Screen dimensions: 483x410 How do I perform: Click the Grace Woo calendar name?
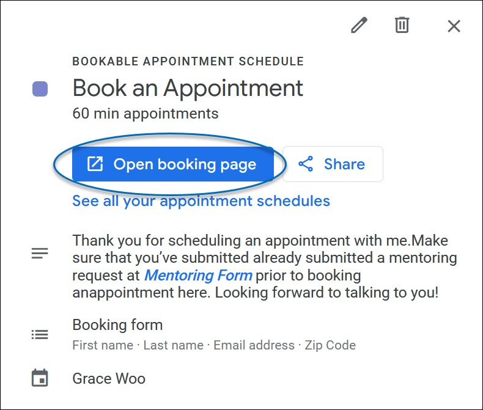coord(109,378)
